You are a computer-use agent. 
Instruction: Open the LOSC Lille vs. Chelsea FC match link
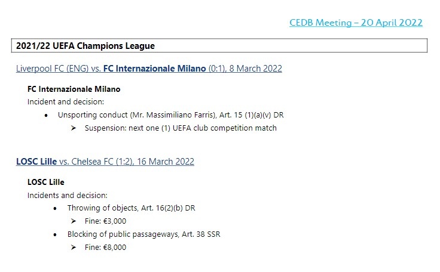coord(105,162)
